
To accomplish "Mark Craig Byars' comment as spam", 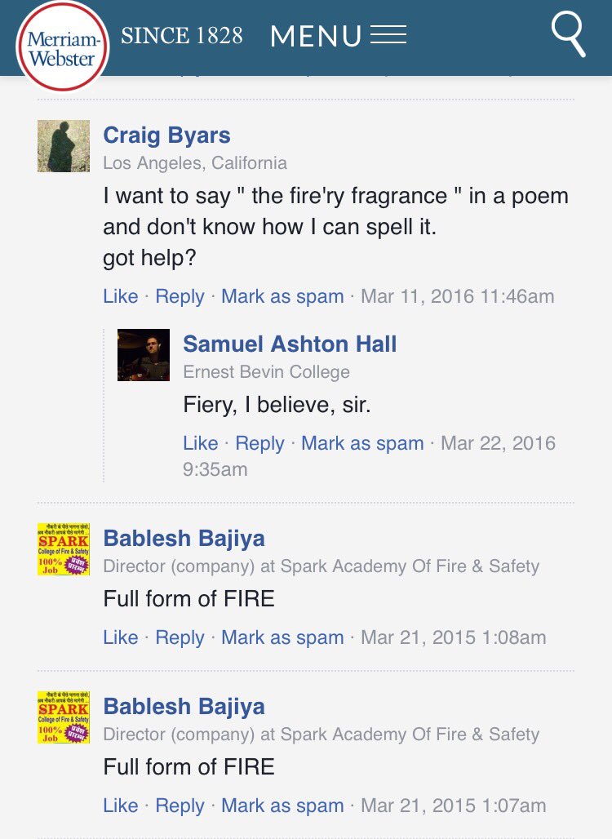I will pyautogui.click(x=282, y=296).
